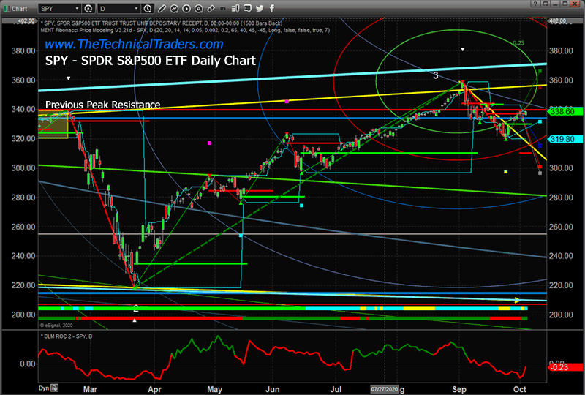This screenshot has height=395, width=585.
Task: Click the chart scaling icon beside Dyn
Action: click(54, 388)
